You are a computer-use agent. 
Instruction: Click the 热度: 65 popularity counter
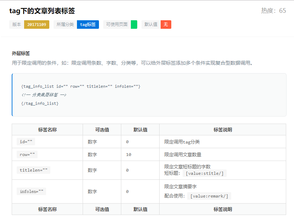273,11
